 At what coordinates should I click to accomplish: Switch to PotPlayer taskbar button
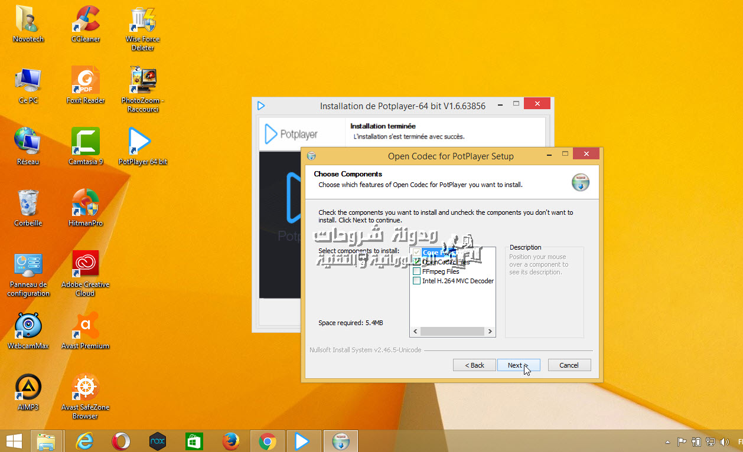point(303,441)
